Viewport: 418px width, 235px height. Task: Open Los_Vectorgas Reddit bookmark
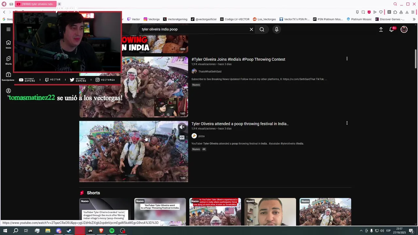(264, 19)
